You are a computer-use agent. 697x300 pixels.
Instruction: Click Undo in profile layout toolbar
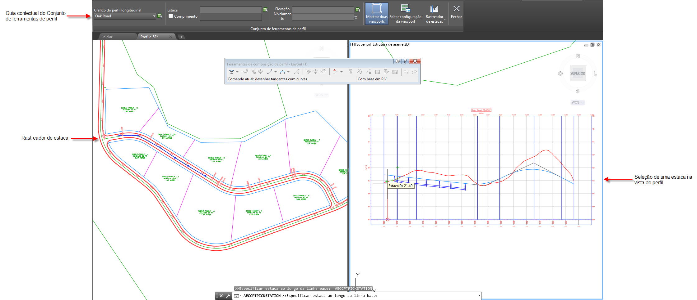click(x=406, y=72)
